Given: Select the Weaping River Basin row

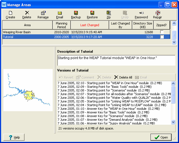Looking at the screenshot, I should coord(86,32).
